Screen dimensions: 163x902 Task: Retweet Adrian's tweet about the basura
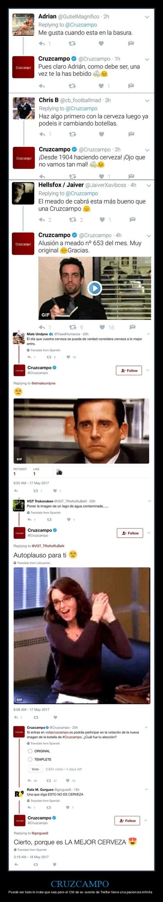[72, 43]
